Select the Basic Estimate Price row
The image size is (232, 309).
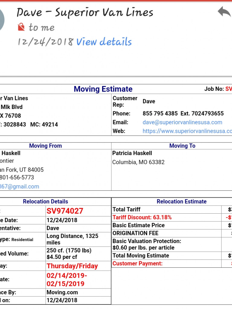pos(172,225)
